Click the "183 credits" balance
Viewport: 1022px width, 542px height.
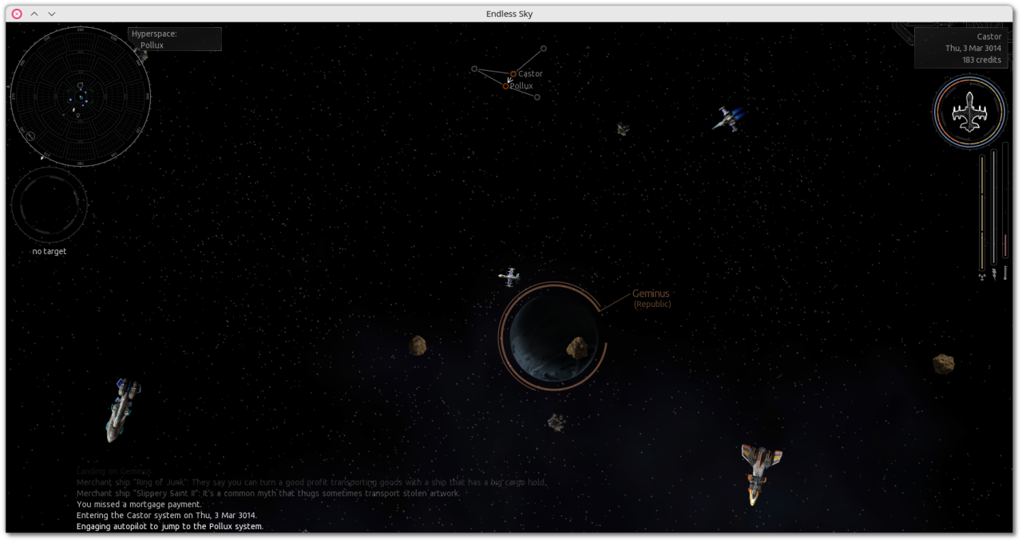click(981, 60)
